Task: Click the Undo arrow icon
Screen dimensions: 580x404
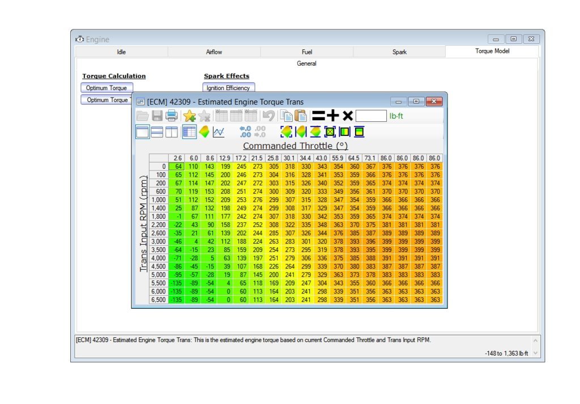Action: point(268,116)
